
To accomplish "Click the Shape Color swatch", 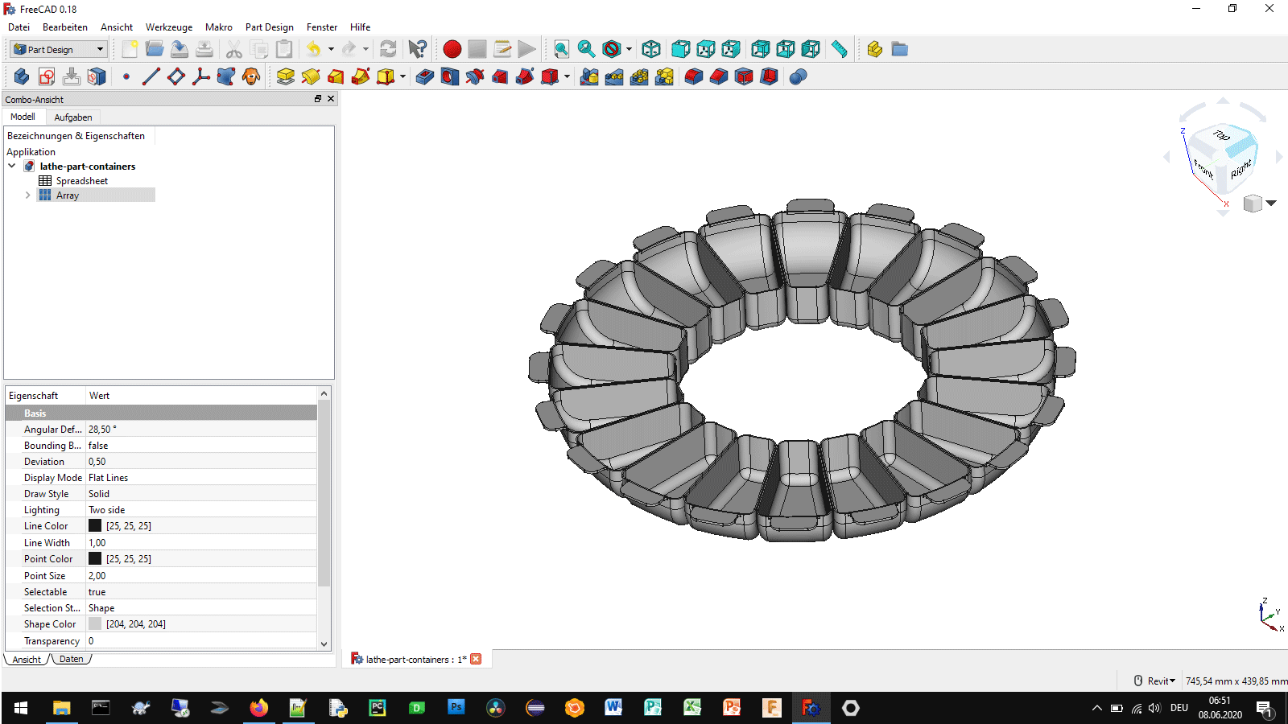I will (95, 624).
